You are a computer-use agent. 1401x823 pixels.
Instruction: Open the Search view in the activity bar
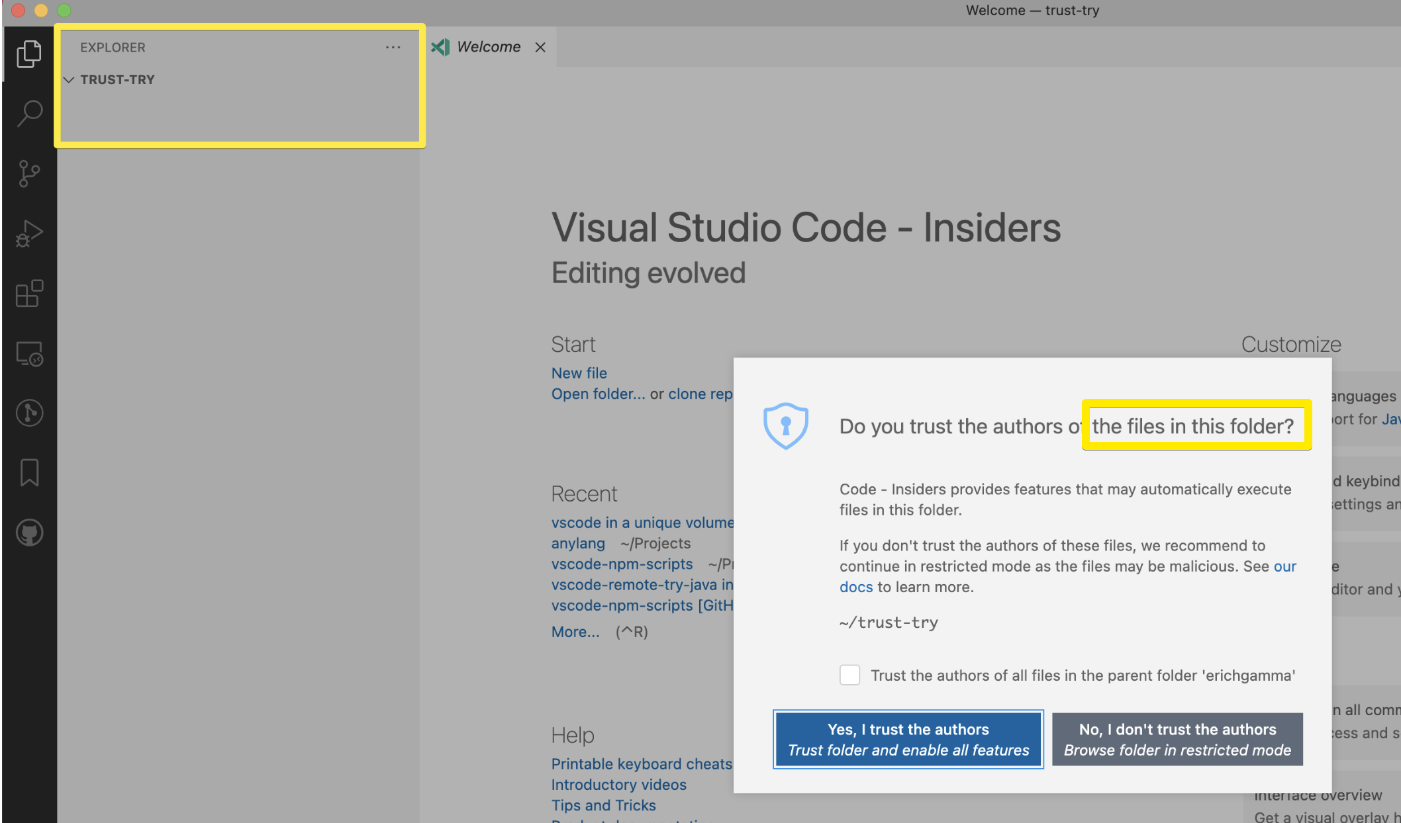pyautogui.click(x=28, y=114)
